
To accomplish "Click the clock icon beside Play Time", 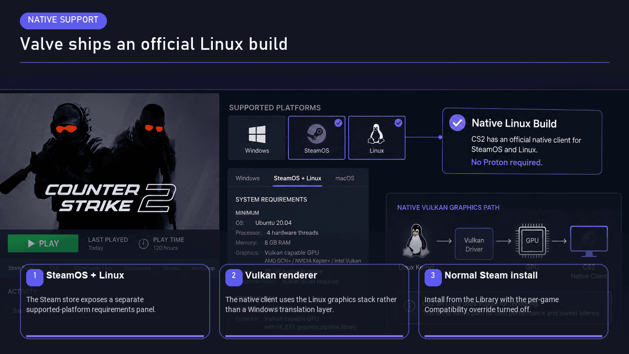I will [144, 244].
